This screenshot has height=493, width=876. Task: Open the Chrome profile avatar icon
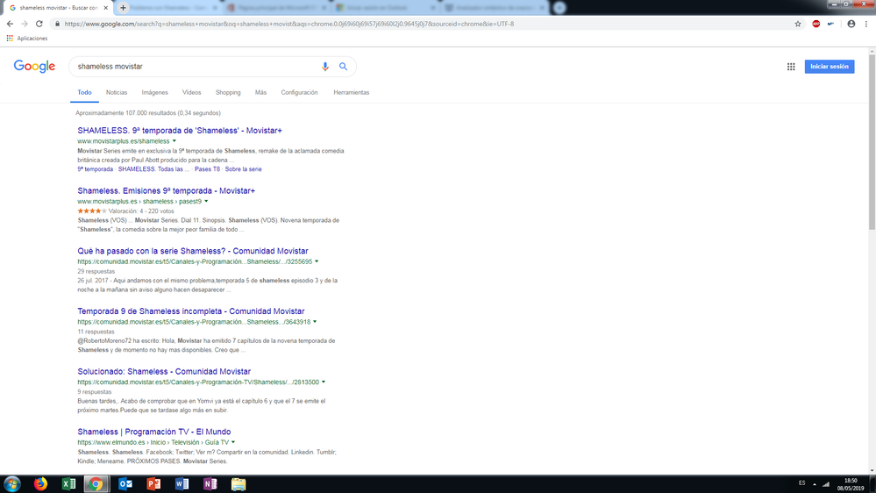(851, 24)
